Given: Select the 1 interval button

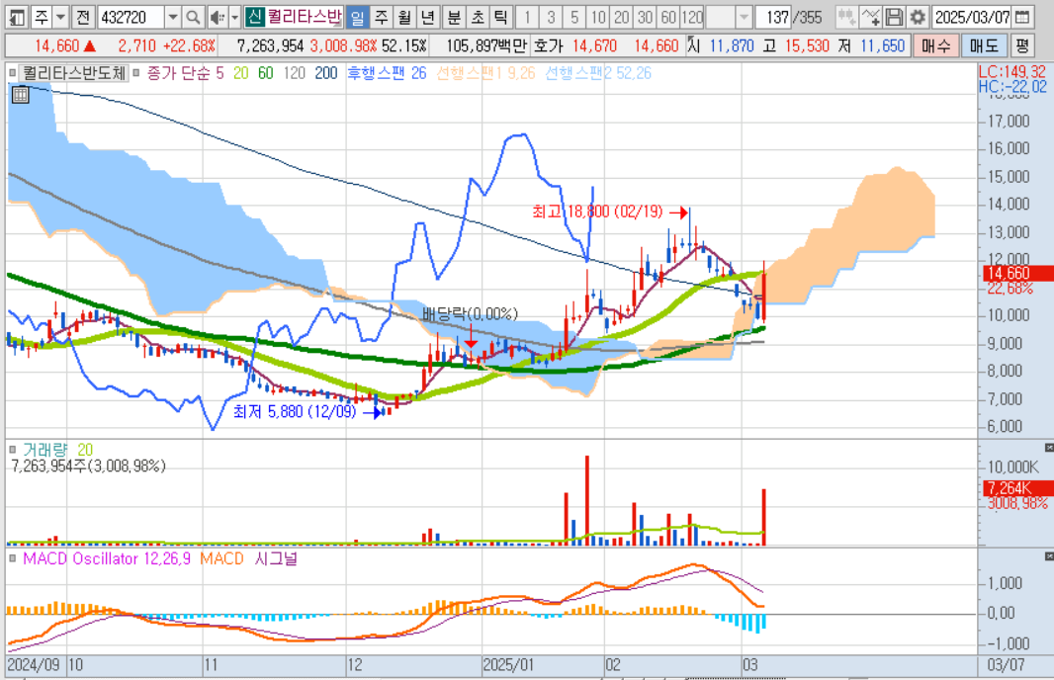Looking at the screenshot, I should (x=528, y=17).
